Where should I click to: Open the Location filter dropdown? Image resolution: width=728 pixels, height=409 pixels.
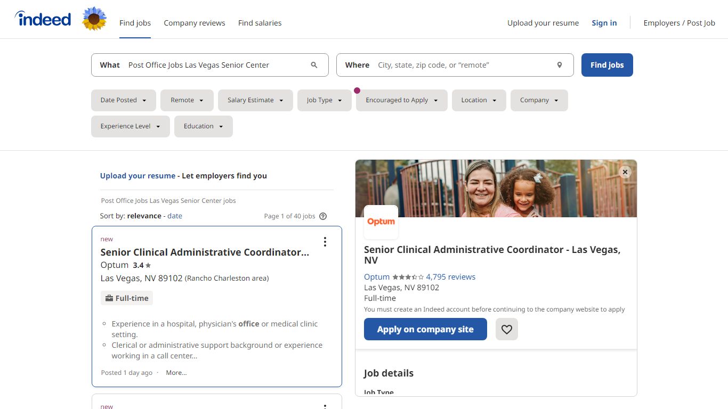coord(479,100)
